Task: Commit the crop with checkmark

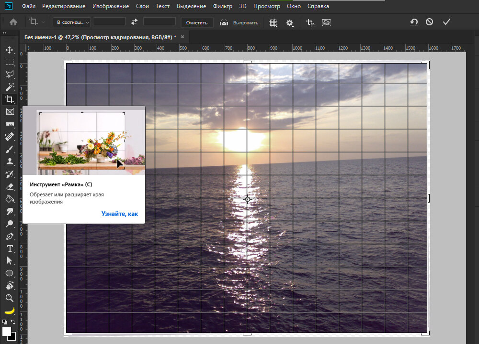Action: click(446, 21)
